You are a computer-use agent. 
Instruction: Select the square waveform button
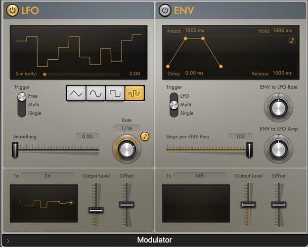[115, 93]
